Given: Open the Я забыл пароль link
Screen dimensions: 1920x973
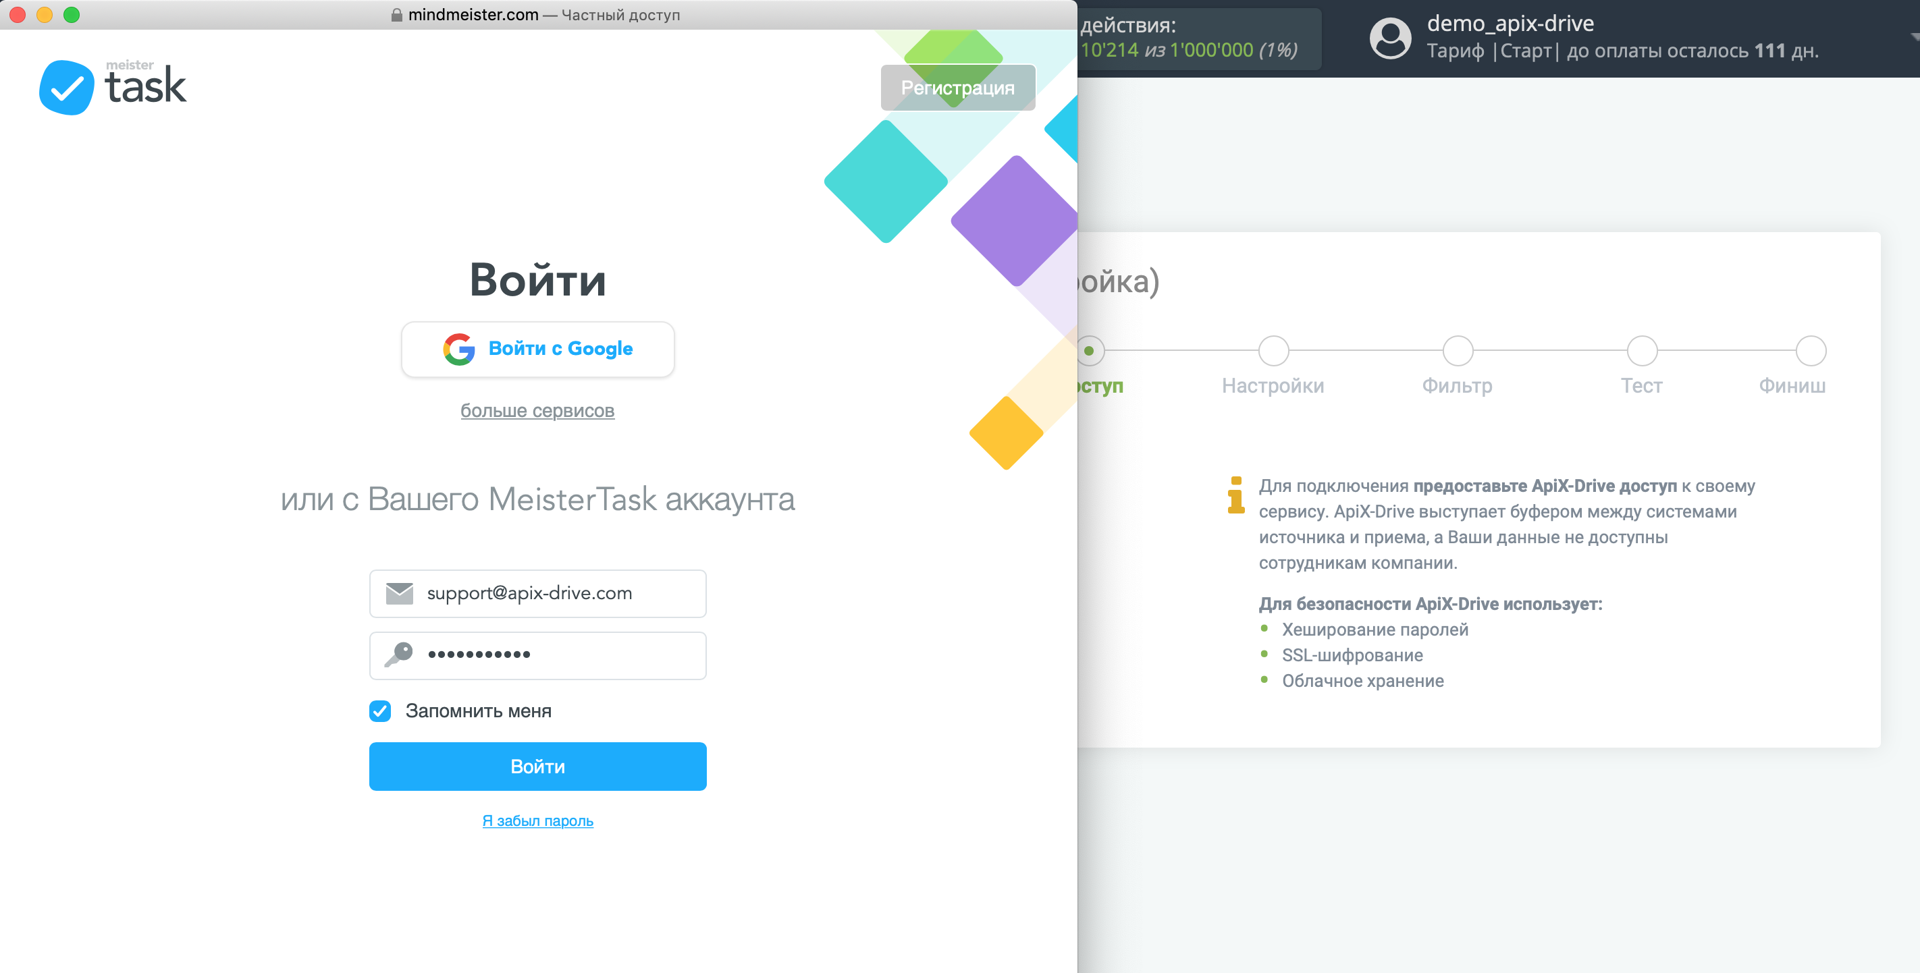Looking at the screenshot, I should point(538,821).
